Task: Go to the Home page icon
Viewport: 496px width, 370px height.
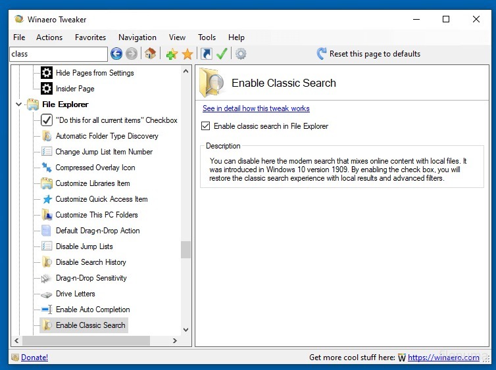Action: [151, 54]
